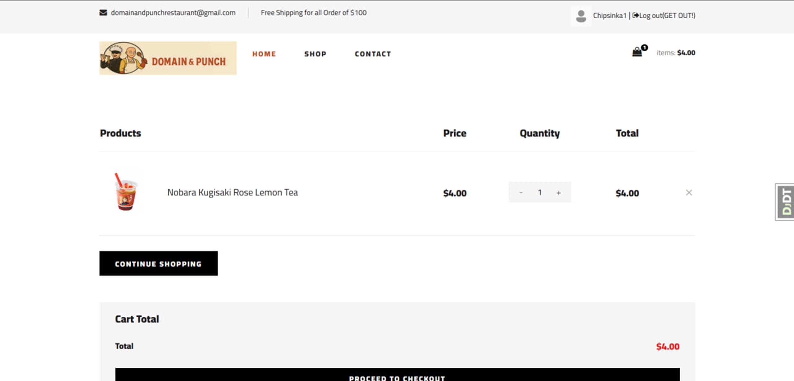Click Nobara Kugisaki Rose Lemon Tea name
The image size is (794, 381).
232,192
